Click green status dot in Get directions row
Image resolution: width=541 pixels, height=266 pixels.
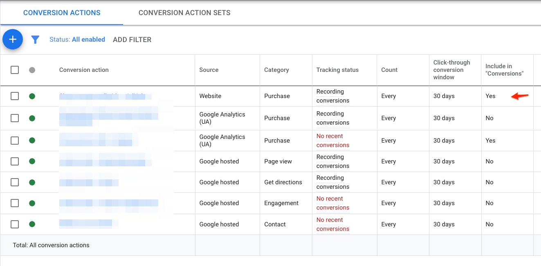click(32, 182)
